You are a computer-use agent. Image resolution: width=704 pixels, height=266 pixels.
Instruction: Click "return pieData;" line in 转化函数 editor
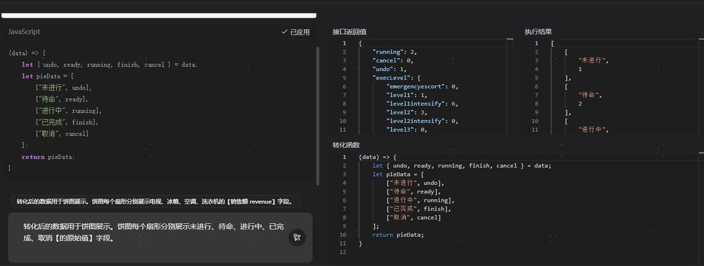(398, 235)
